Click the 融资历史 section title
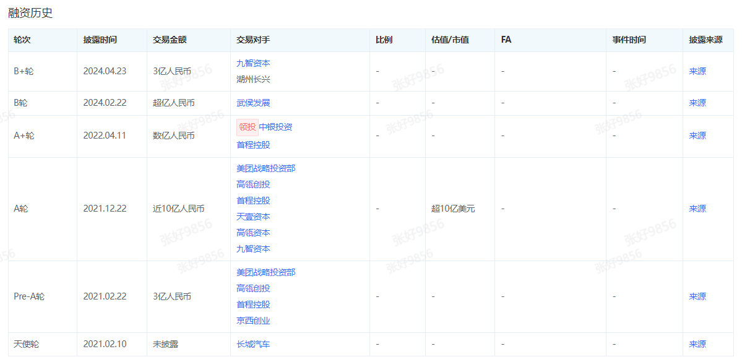The width and height of the screenshot is (742, 362). point(30,13)
